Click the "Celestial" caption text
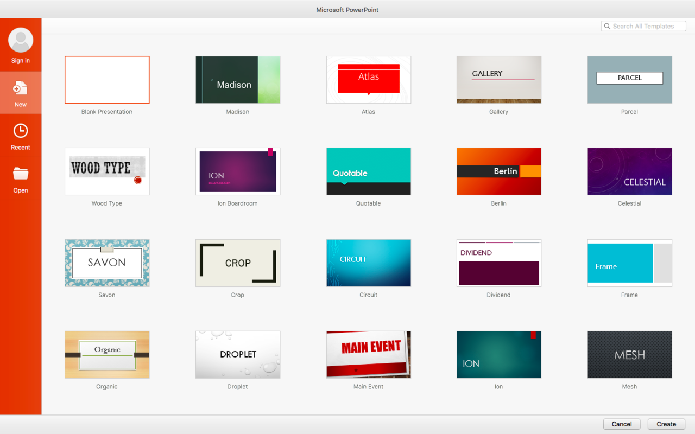The image size is (695, 434). [630, 203]
